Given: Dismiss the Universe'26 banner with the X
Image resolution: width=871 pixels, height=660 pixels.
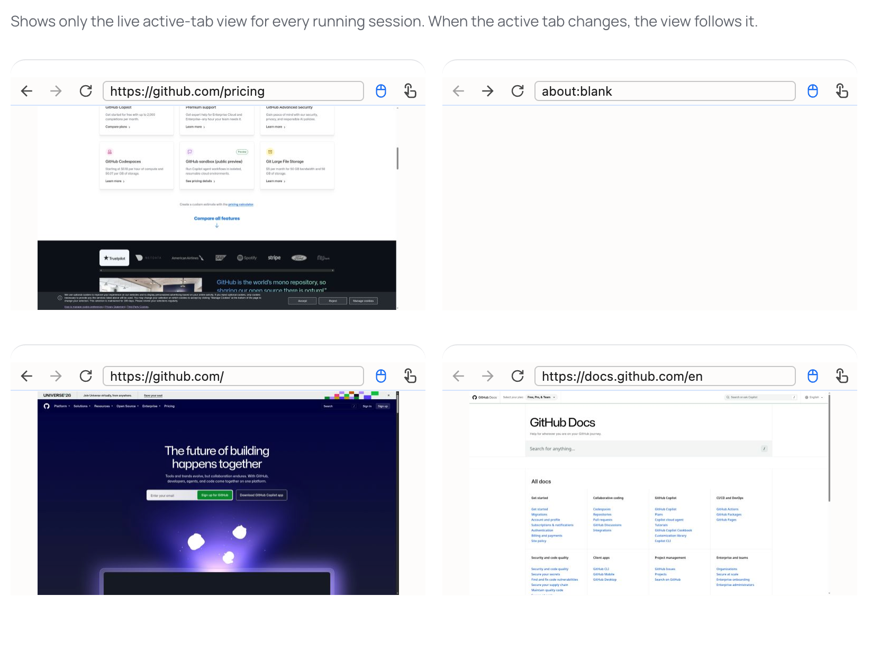Looking at the screenshot, I should coord(388,395).
